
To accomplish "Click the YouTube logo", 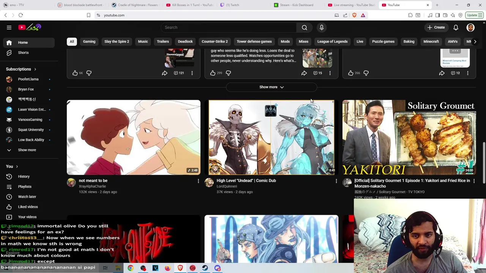I will (29, 27).
